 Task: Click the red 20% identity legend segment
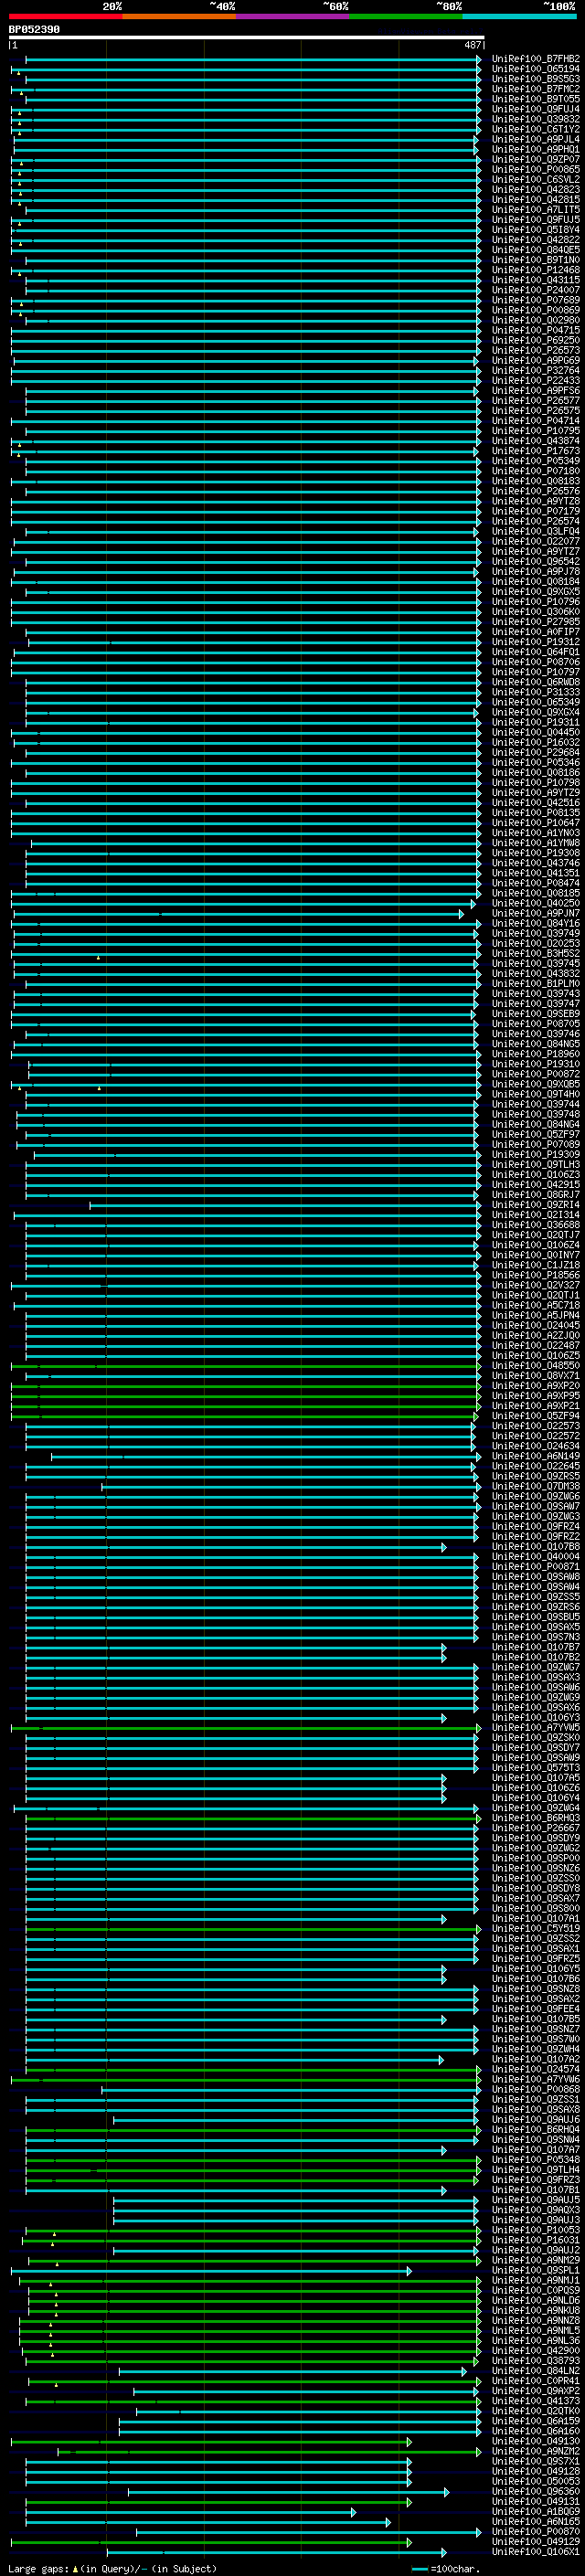[65, 16]
